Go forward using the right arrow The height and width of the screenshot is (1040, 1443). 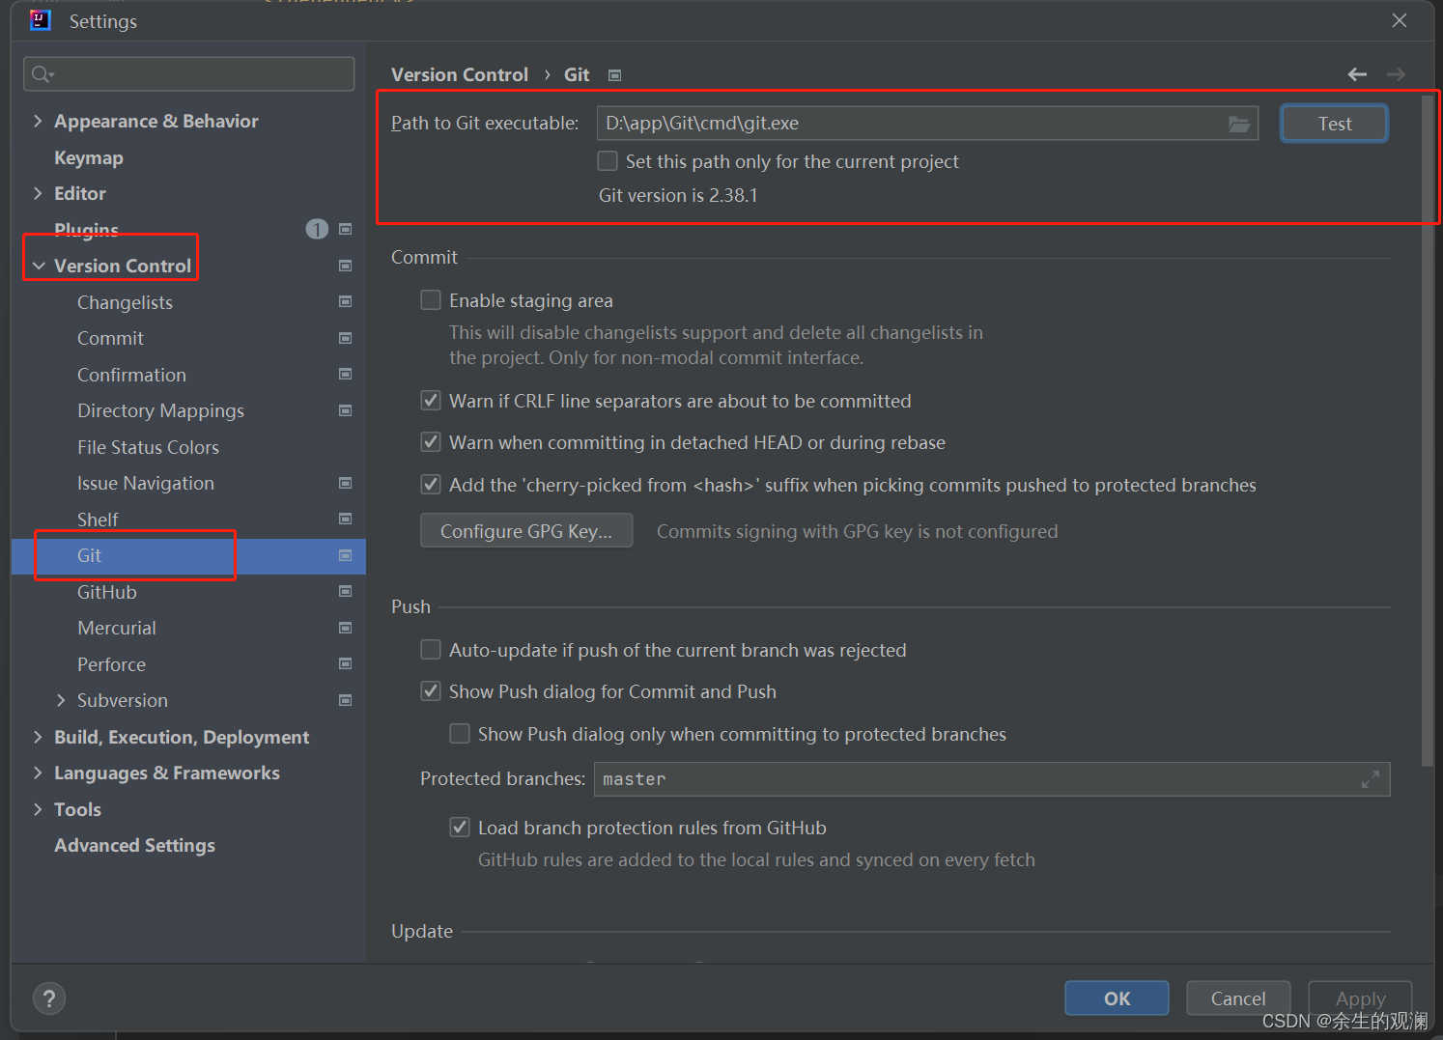1396,74
